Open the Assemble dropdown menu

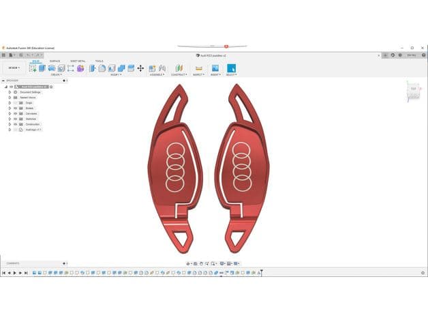coord(157,74)
